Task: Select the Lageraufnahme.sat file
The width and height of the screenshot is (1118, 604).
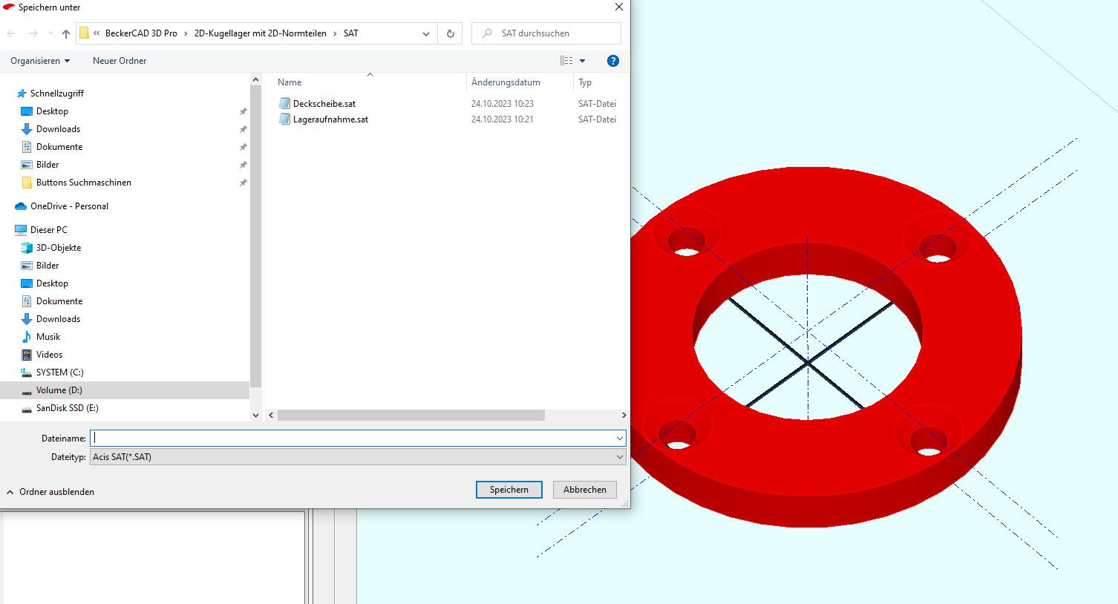Action: [x=330, y=119]
